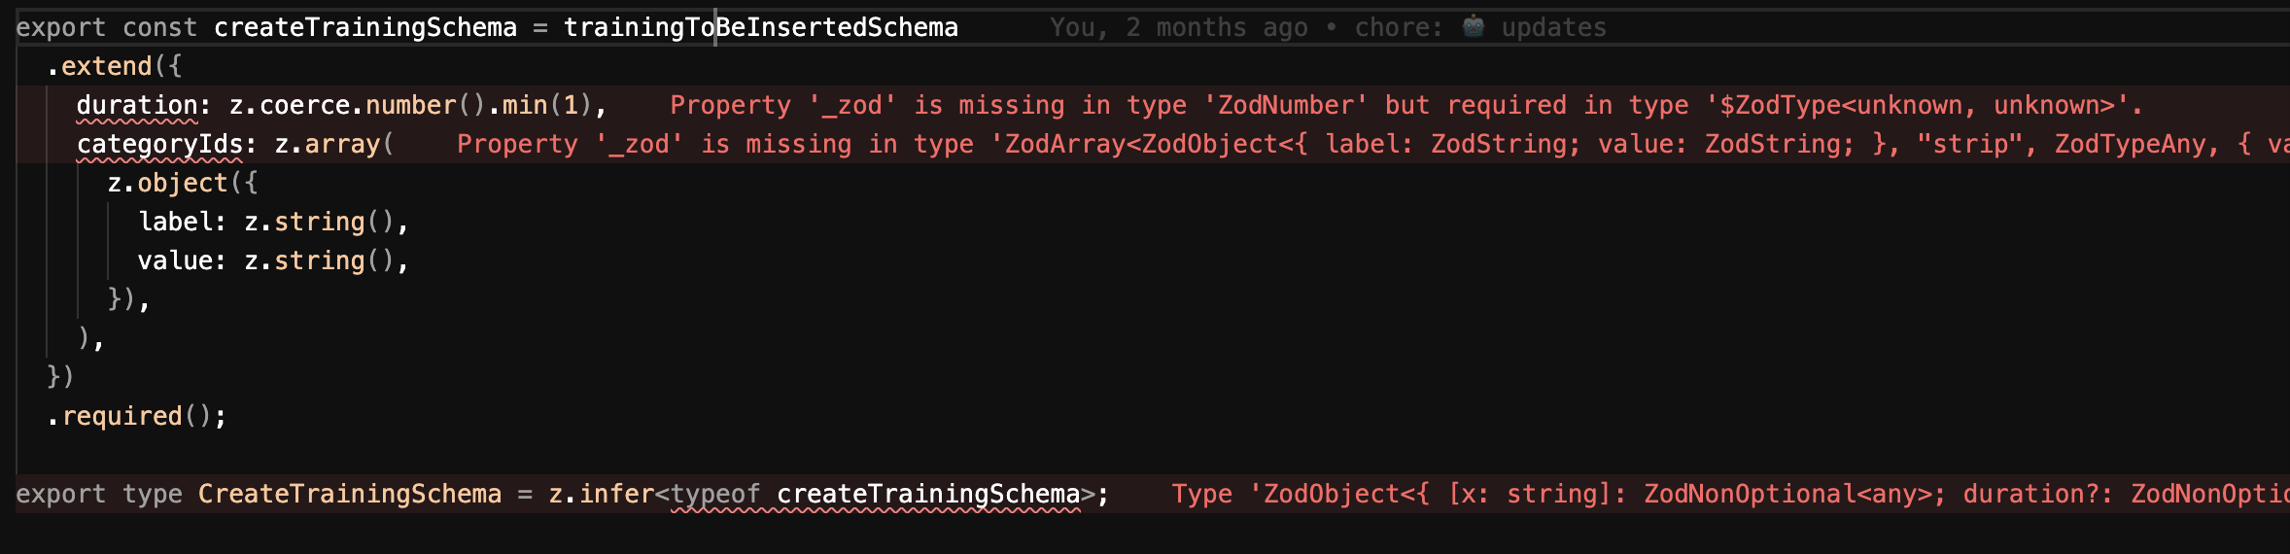2290x554 pixels.
Task: Click the createTrainingSchema constant name
Action: tap(364, 27)
